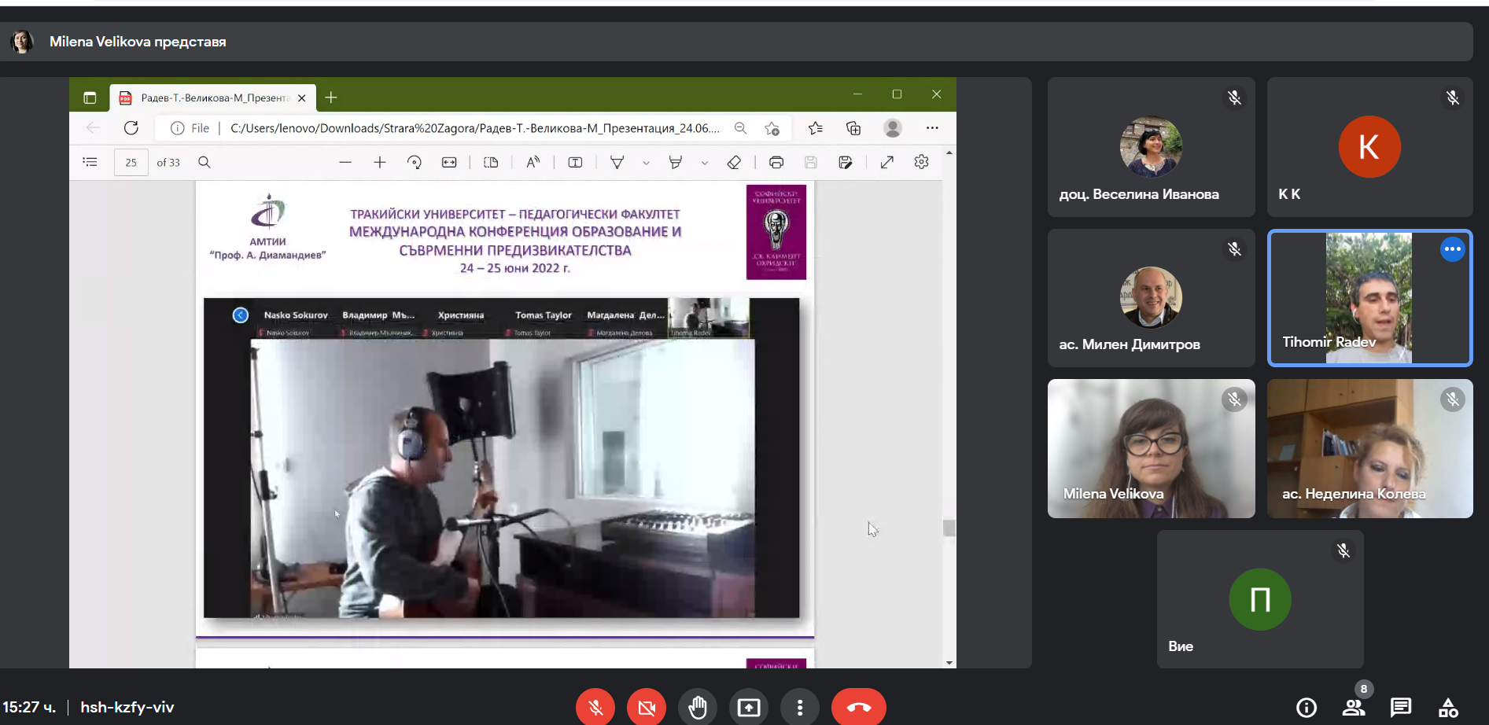Zoom in the PDF
This screenshot has height=725, width=1489.
click(380, 162)
